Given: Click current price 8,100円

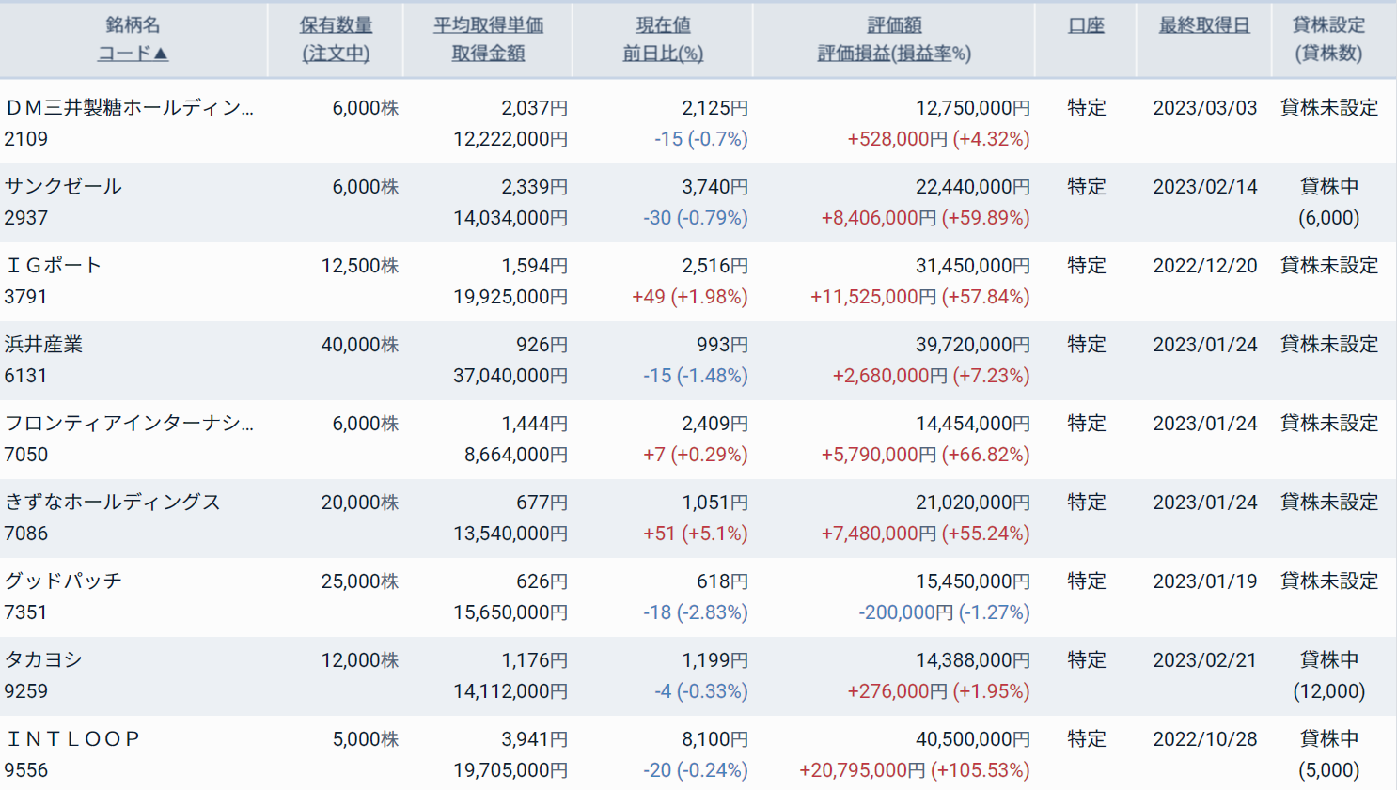Looking at the screenshot, I should (x=714, y=739).
